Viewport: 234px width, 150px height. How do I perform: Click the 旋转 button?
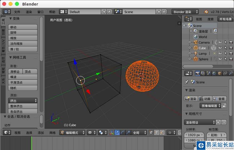(x=23, y=32)
